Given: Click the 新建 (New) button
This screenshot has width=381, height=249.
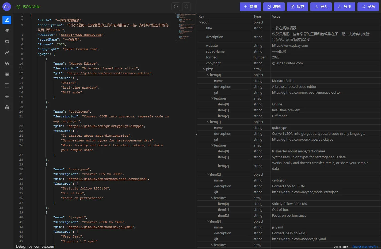Looking at the screenshot, I should pos(250,7).
